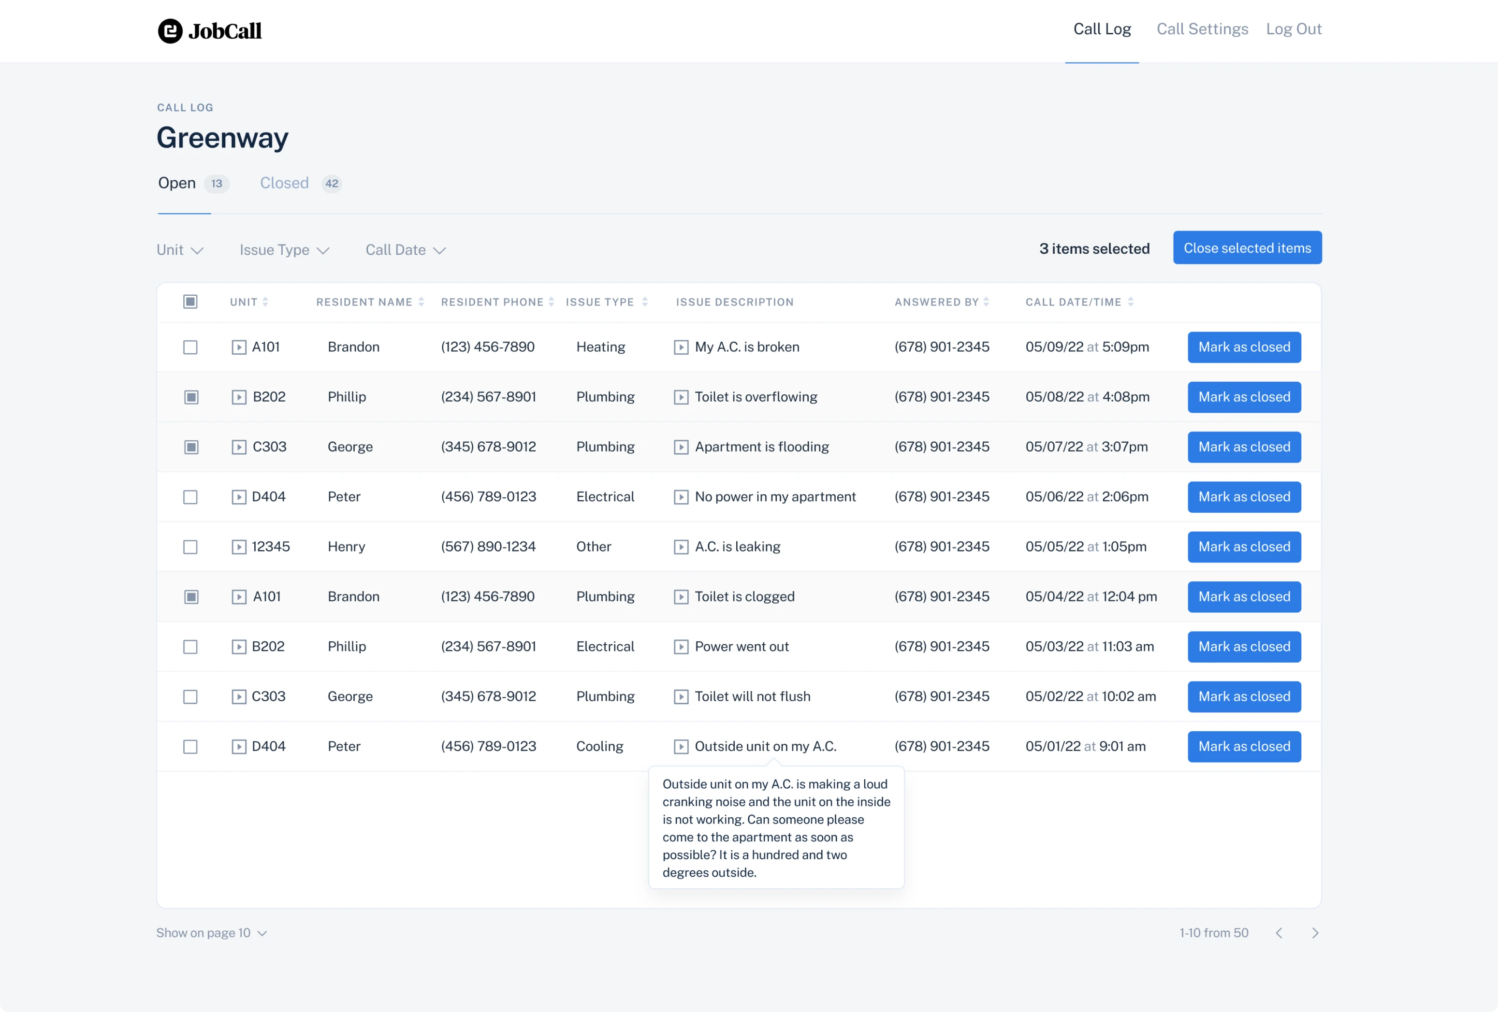This screenshot has width=1498, height=1012.
Task: Check the checkbox for Peter's electrical issue
Action: [190, 497]
